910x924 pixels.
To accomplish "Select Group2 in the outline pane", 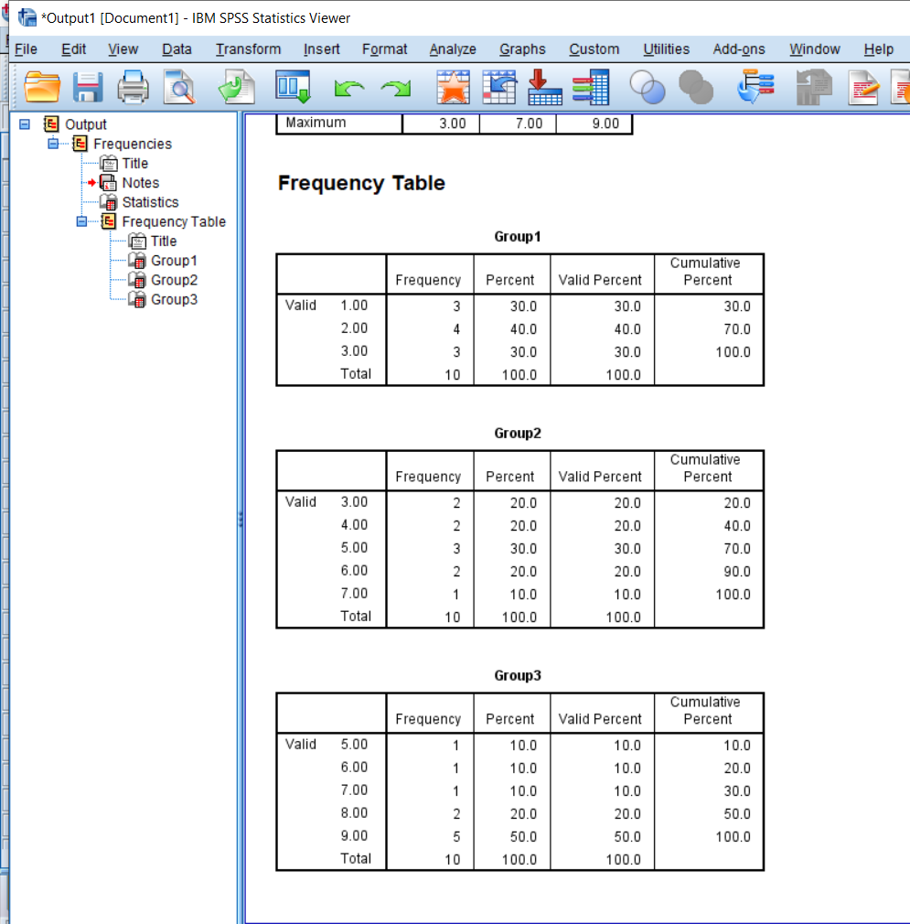I will (175, 280).
